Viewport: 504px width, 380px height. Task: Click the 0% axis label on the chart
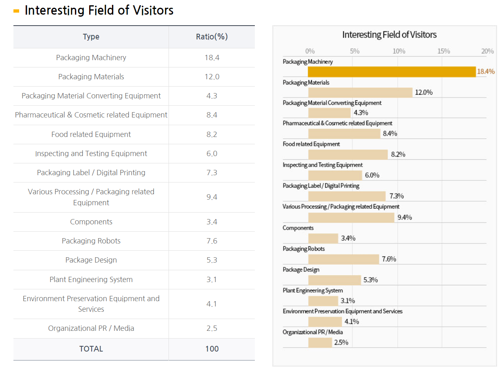(x=310, y=51)
